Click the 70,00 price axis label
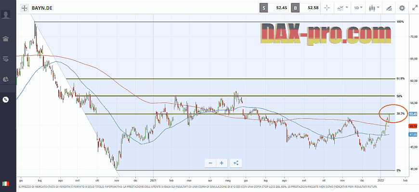The width and height of the screenshot is (419, 192). pyautogui.click(x=414, y=37)
